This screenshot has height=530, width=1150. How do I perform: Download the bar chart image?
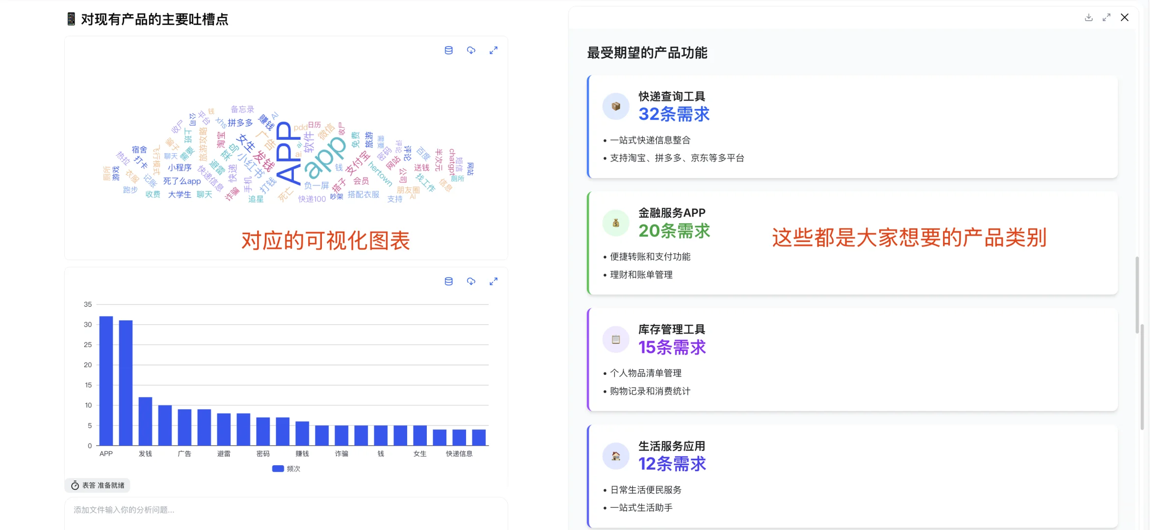click(471, 281)
